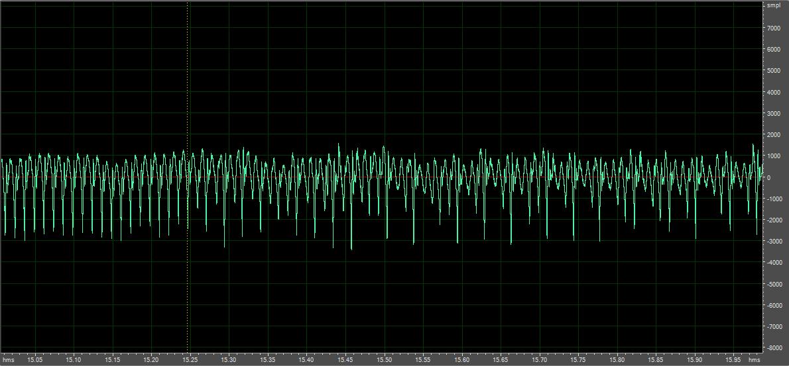
Task: Click the 0 value on amplitude ruler
Action: click(768, 177)
